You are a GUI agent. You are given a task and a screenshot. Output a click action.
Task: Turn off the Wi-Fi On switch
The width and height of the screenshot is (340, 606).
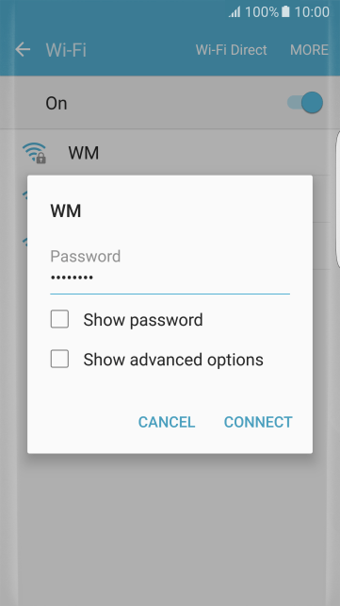(305, 103)
